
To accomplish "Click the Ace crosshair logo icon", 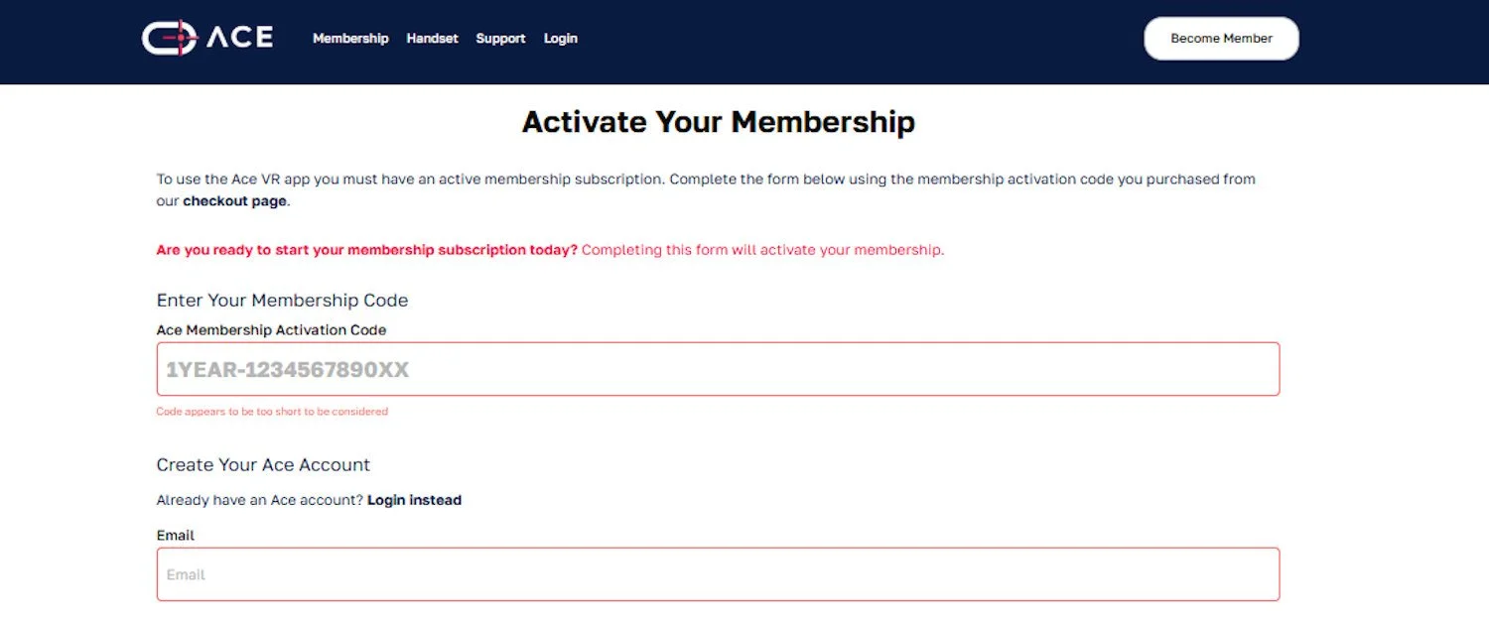I will [x=169, y=38].
